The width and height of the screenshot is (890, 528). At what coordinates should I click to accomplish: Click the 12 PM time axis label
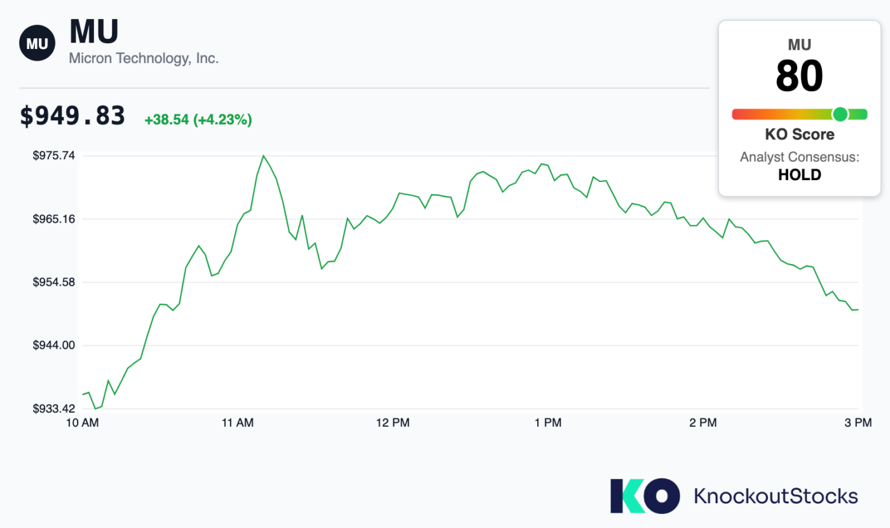pyautogui.click(x=392, y=423)
